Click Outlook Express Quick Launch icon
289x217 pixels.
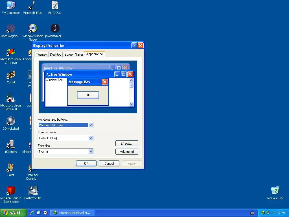(39, 213)
